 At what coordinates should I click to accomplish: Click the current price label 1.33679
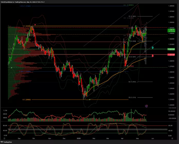170,30
